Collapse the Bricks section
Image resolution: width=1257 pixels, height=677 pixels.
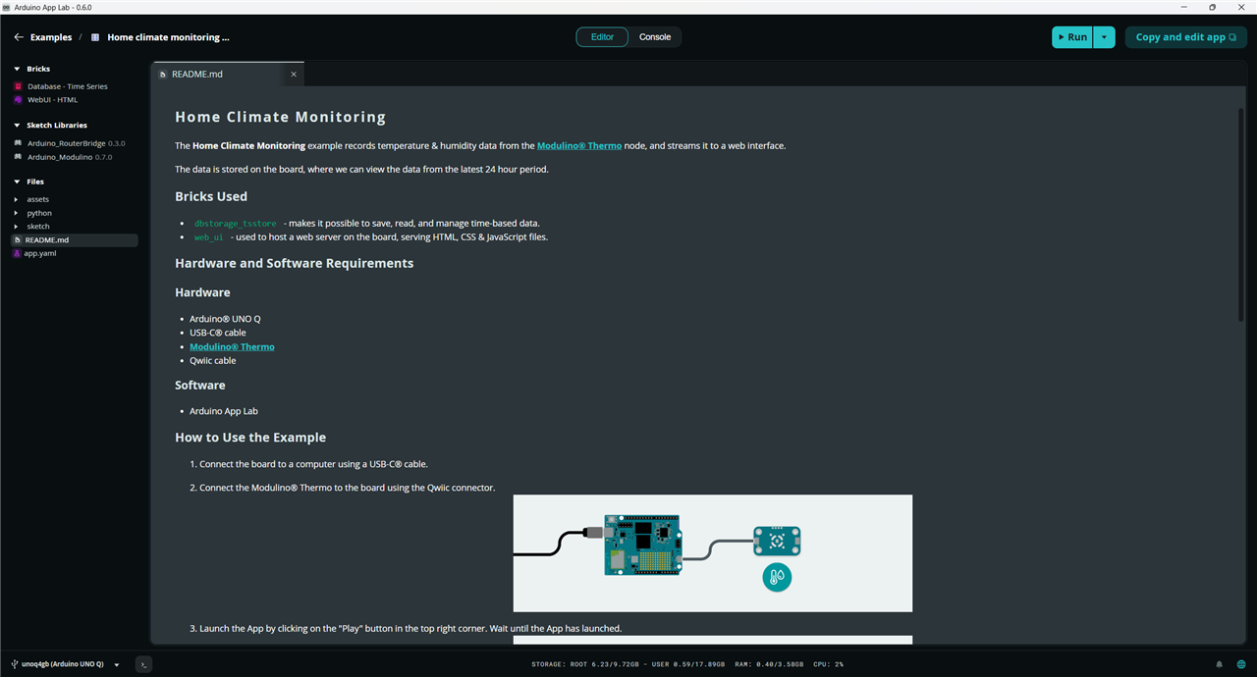point(17,70)
